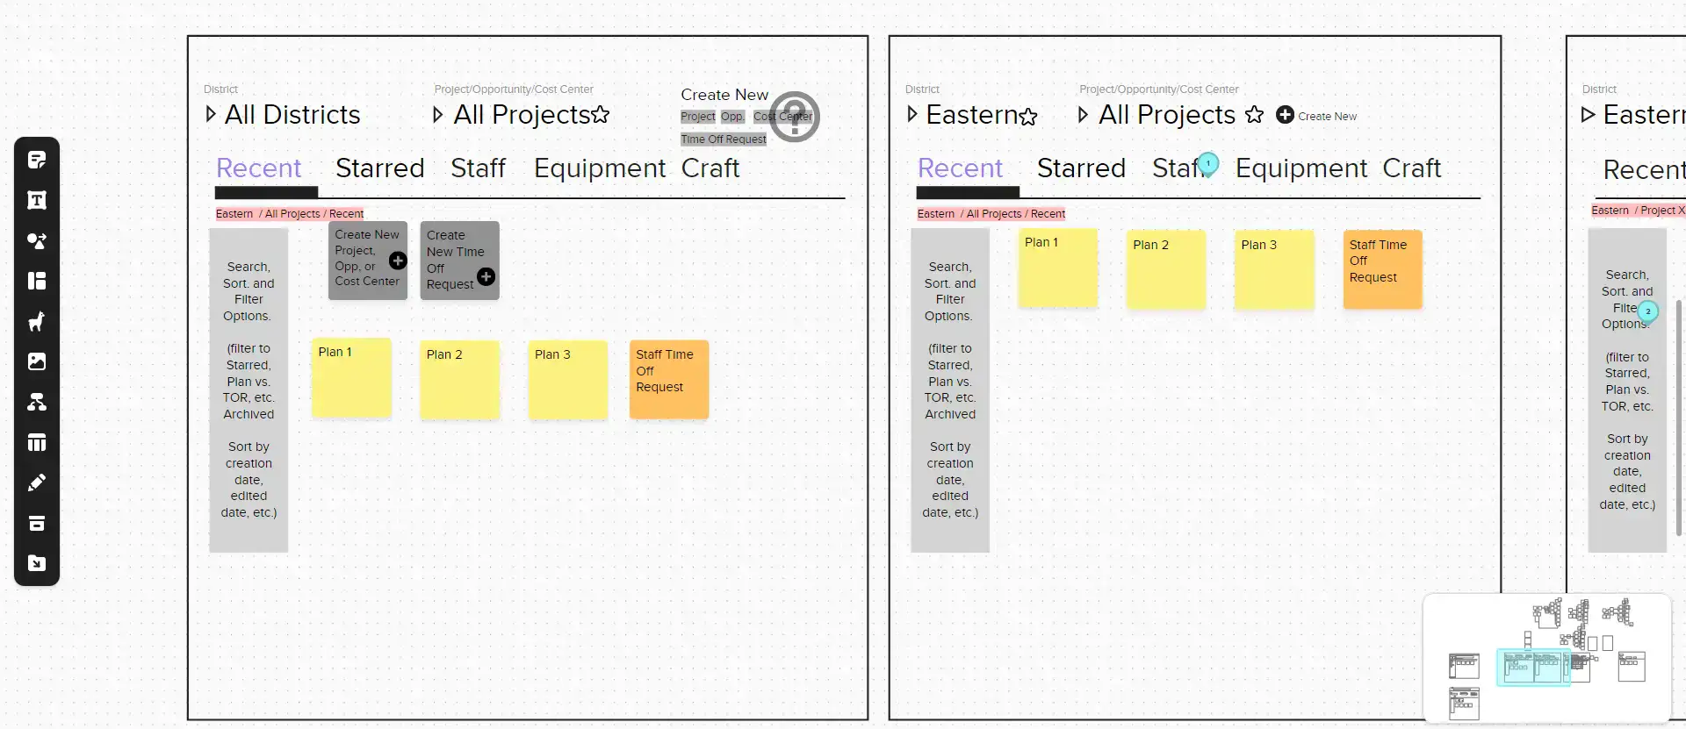Select the shapes and connectors tool
The image size is (1686, 729).
(x=36, y=240)
